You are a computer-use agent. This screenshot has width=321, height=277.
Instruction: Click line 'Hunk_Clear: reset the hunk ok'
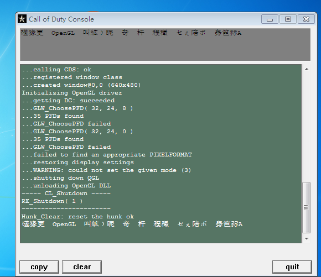click(x=77, y=217)
